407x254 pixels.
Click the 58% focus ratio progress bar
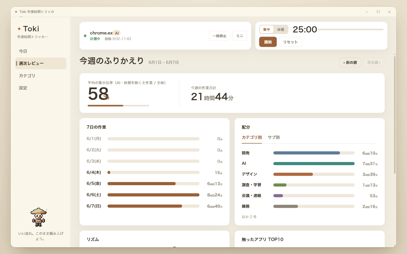pos(118,106)
